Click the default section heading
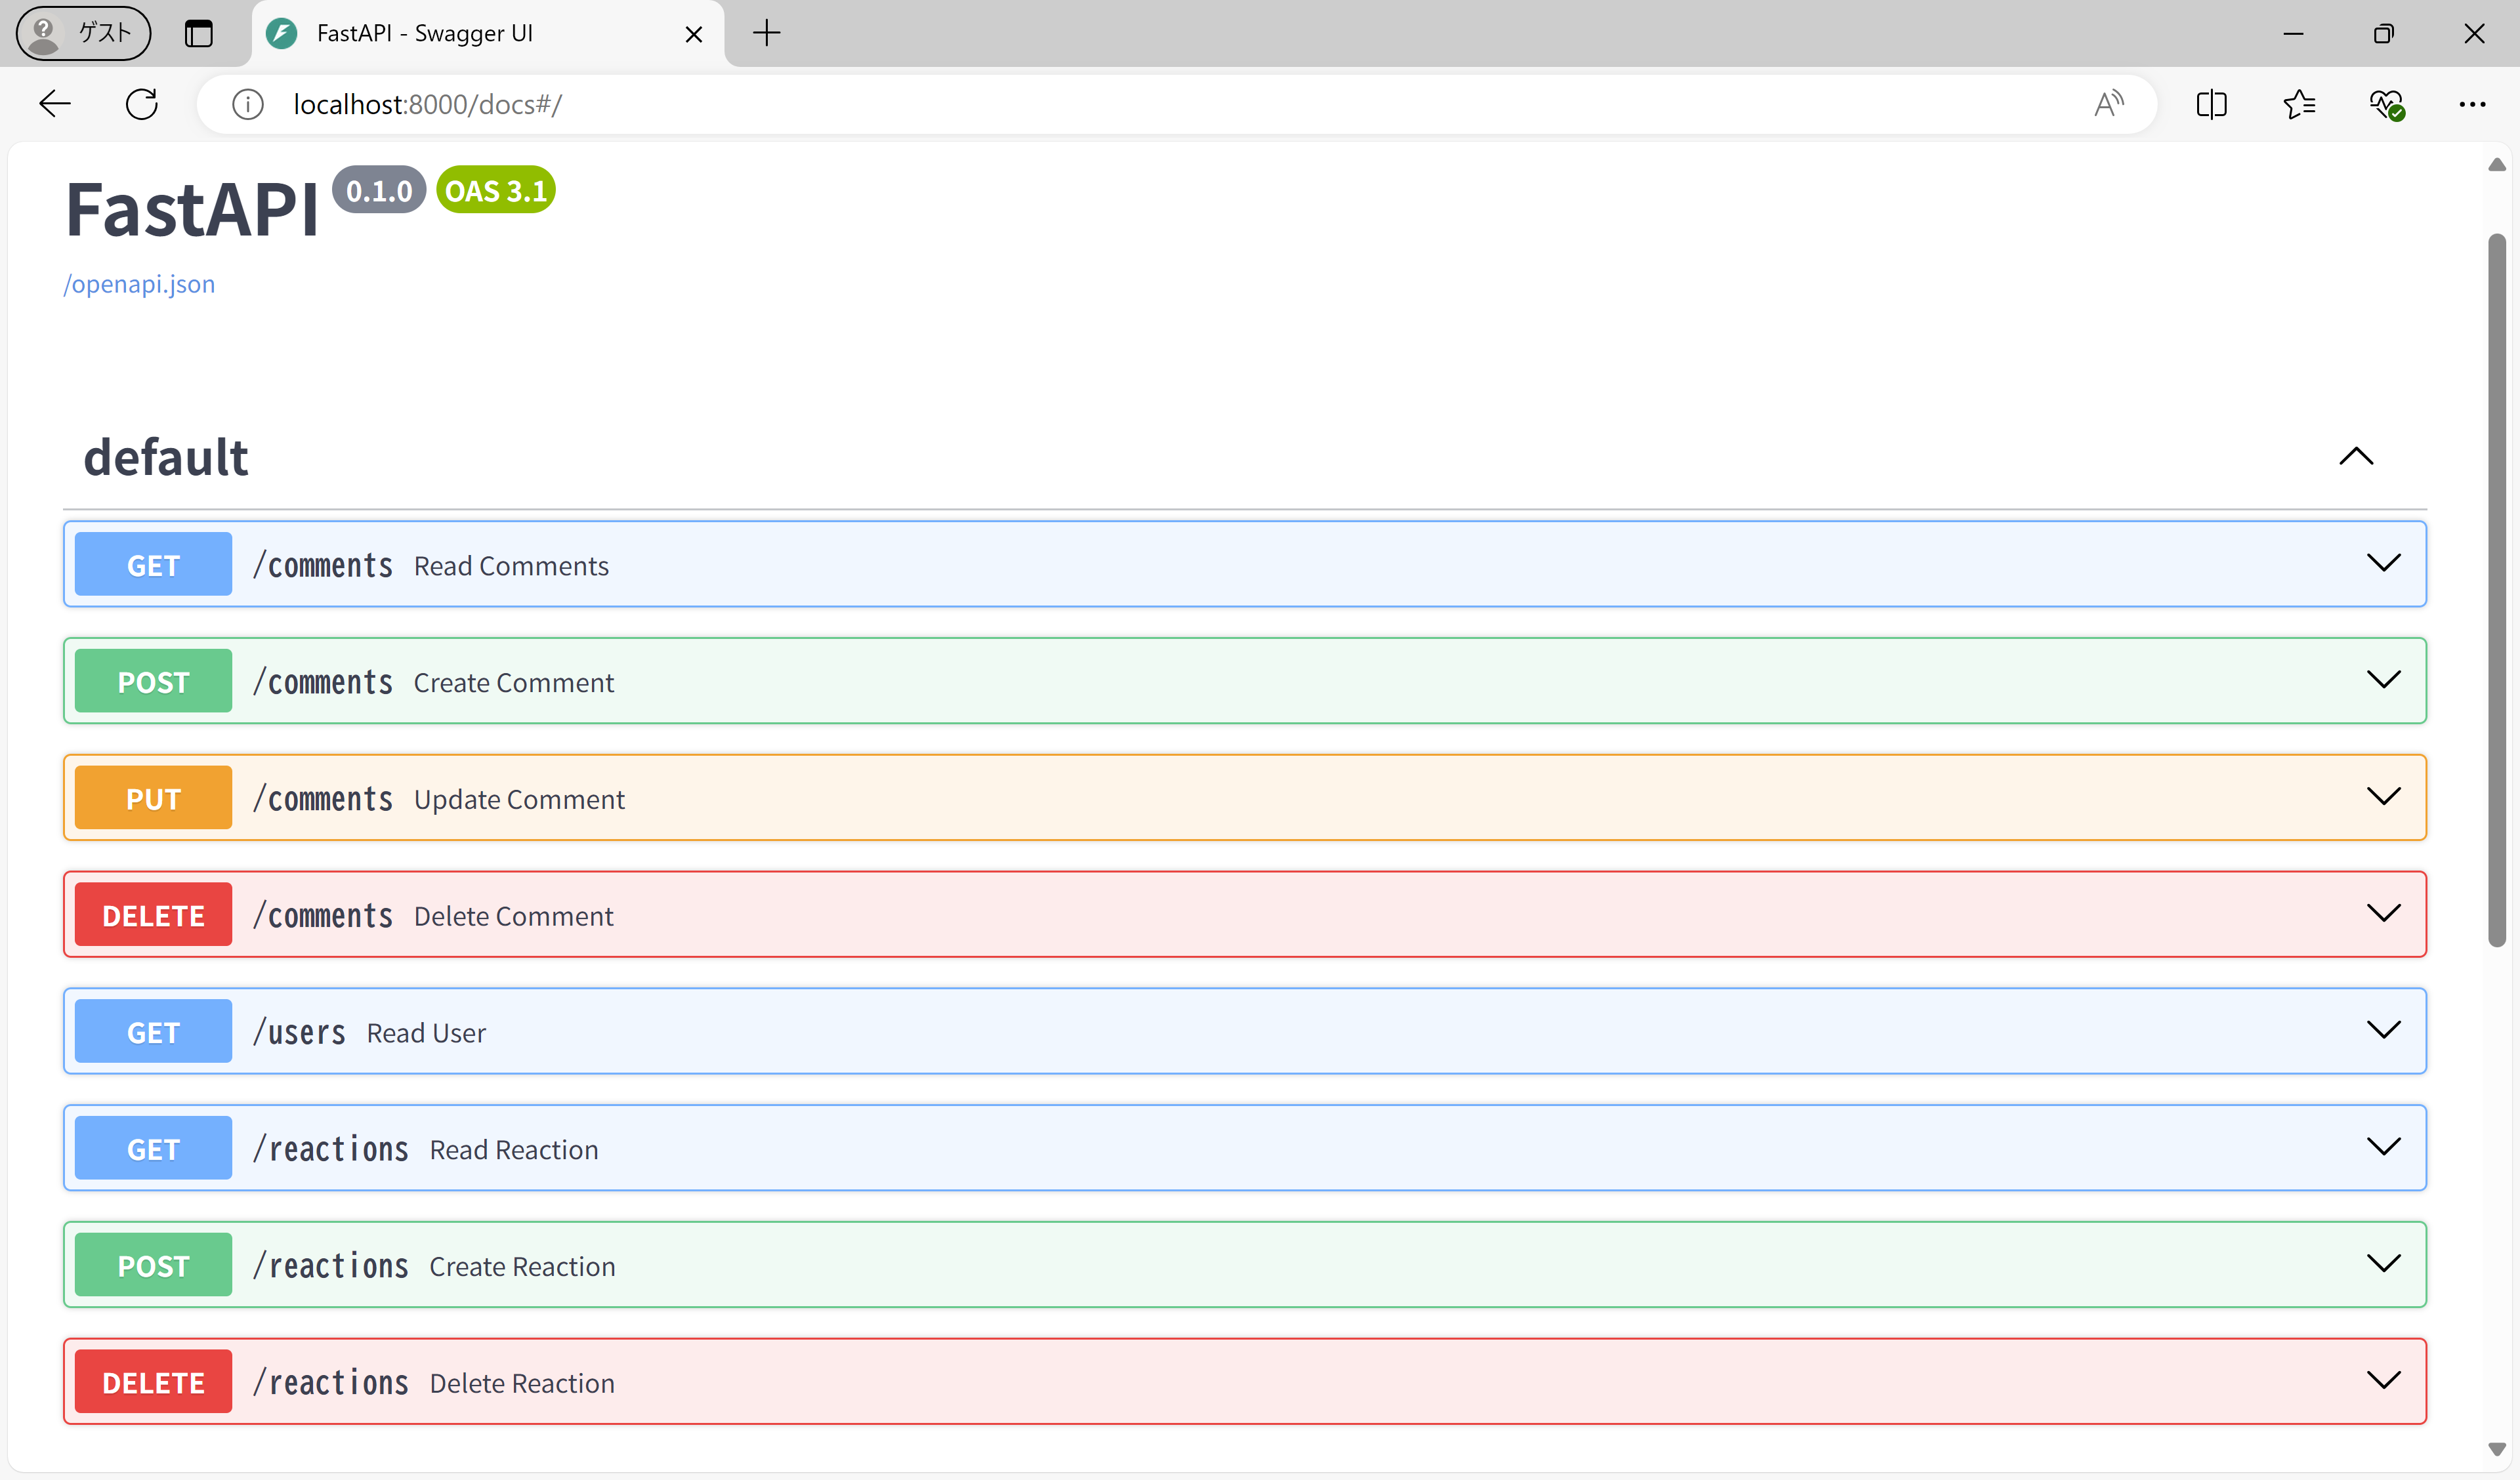Viewport: 2520px width, 1480px height. click(166, 457)
